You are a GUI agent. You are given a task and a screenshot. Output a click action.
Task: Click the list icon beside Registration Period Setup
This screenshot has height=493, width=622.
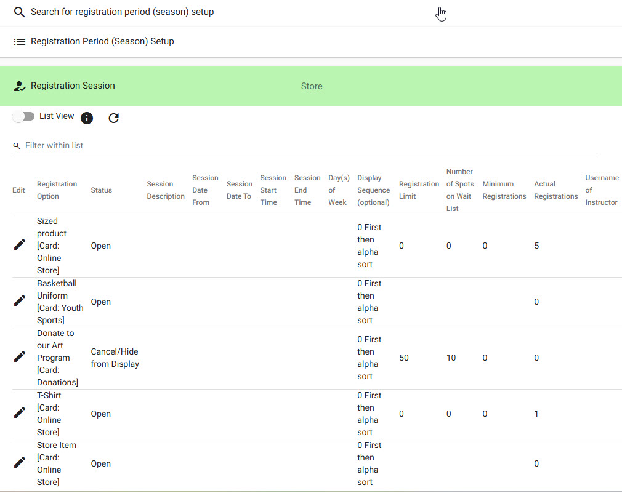[x=19, y=42]
